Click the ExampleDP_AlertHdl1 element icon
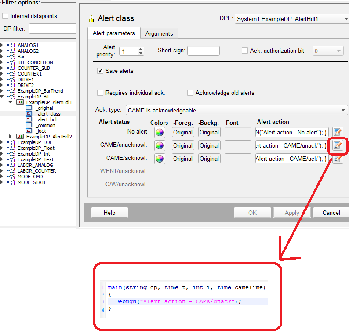Image resolution: width=349 pixels, height=333 pixels. pos(20,102)
